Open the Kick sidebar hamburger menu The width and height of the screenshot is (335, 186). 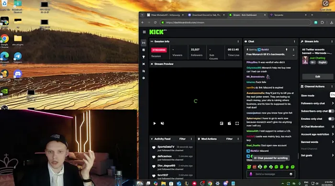[x=144, y=32]
